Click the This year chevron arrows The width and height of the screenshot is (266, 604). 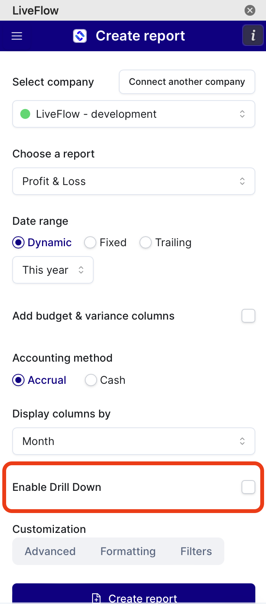click(x=81, y=270)
